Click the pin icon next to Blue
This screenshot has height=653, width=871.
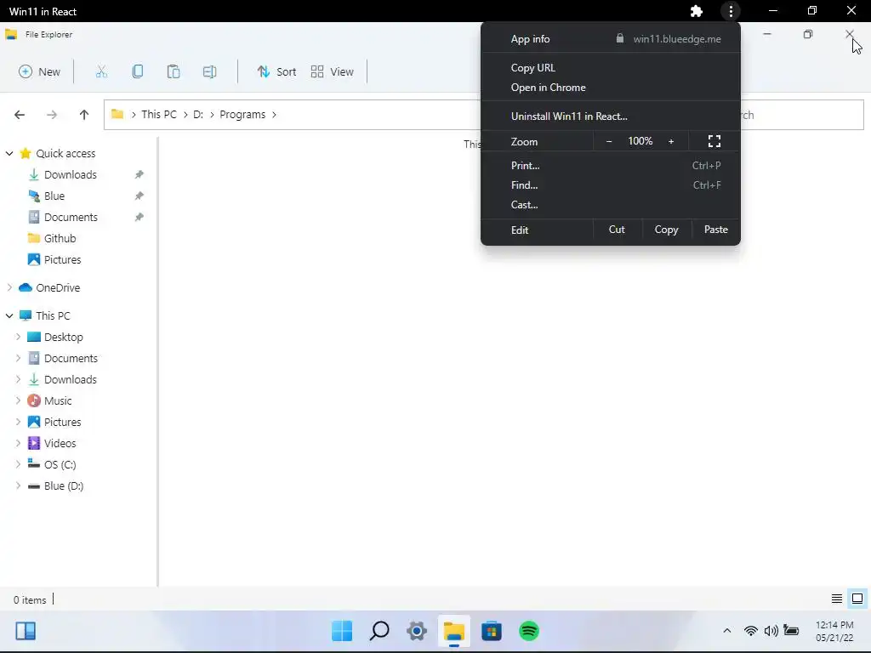139,196
